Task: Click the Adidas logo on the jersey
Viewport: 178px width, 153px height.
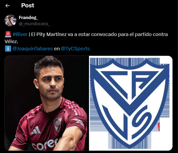Action: click(36, 130)
